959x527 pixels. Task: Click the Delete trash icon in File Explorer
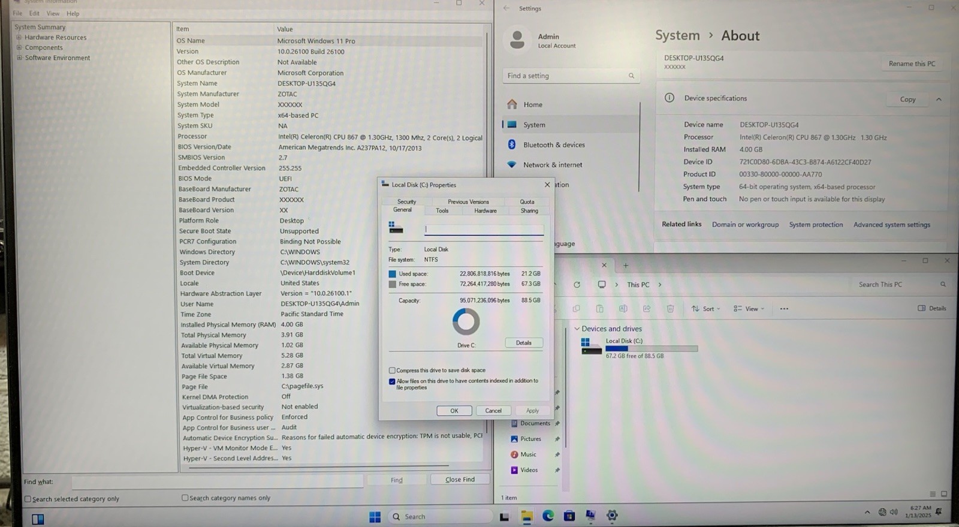(670, 309)
